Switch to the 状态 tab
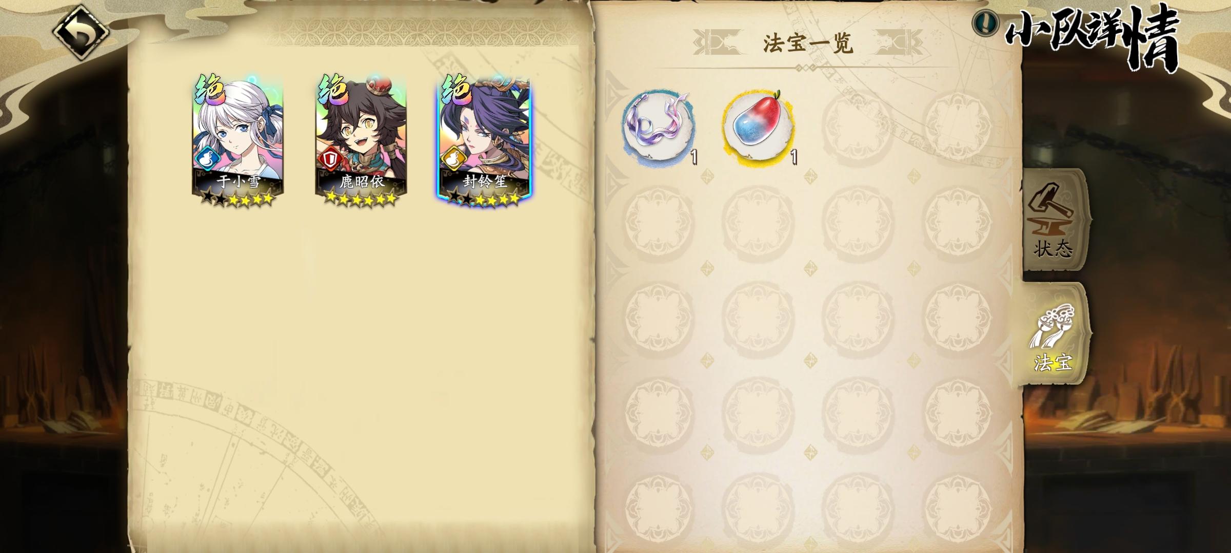Image resolution: width=1231 pixels, height=553 pixels. click(x=1054, y=220)
